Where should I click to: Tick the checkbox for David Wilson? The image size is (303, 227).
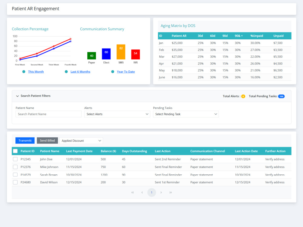coord(15,182)
